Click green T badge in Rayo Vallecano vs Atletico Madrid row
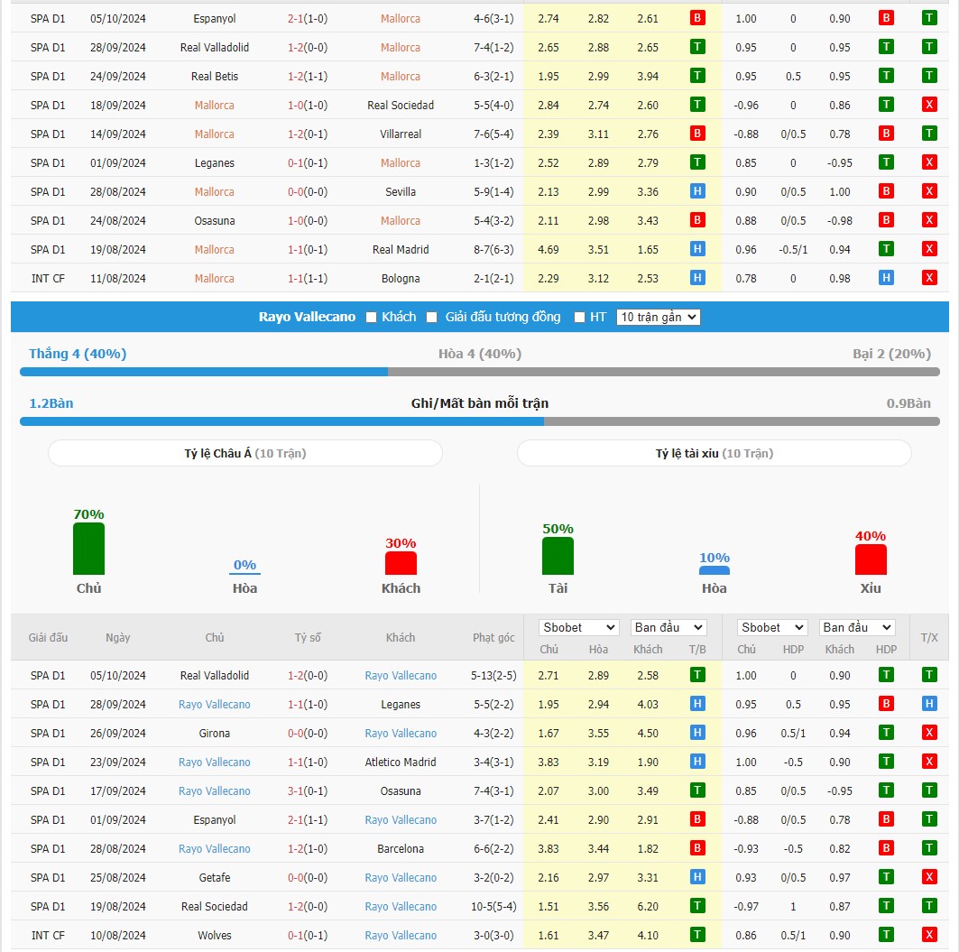The height and width of the screenshot is (952, 959). coord(886,762)
